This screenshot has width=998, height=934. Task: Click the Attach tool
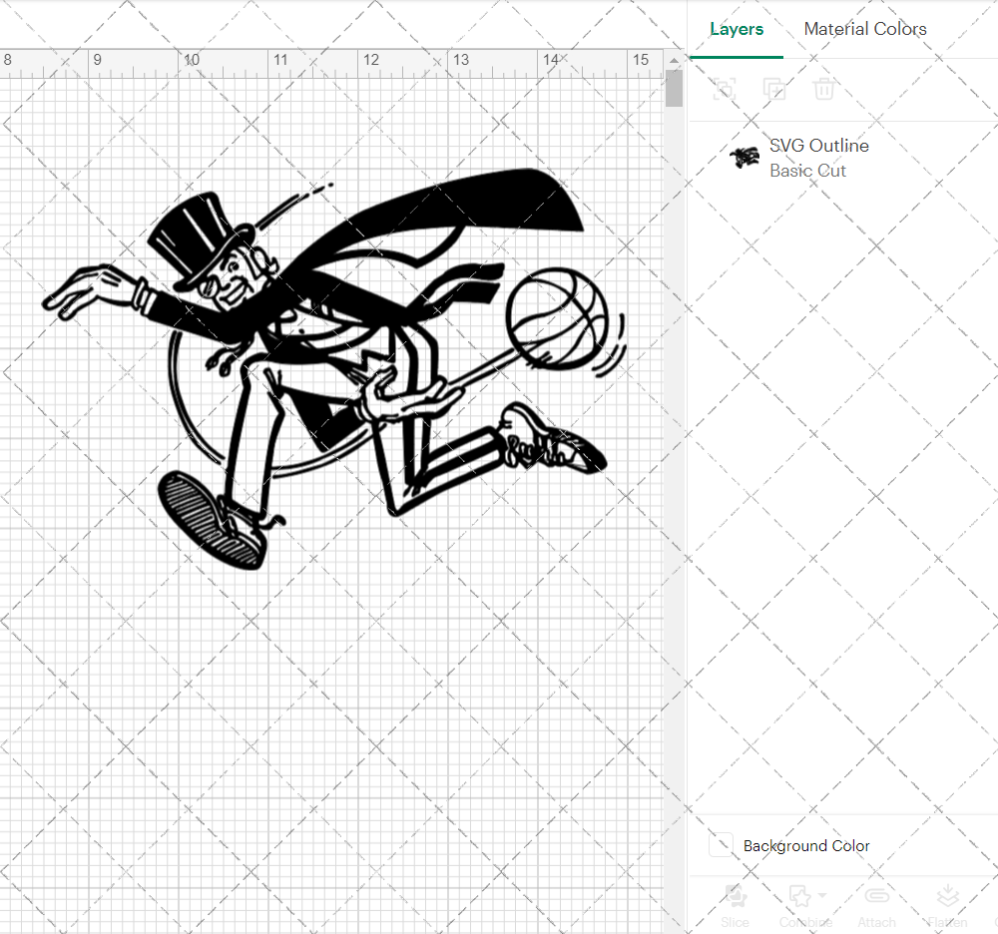[x=876, y=906]
